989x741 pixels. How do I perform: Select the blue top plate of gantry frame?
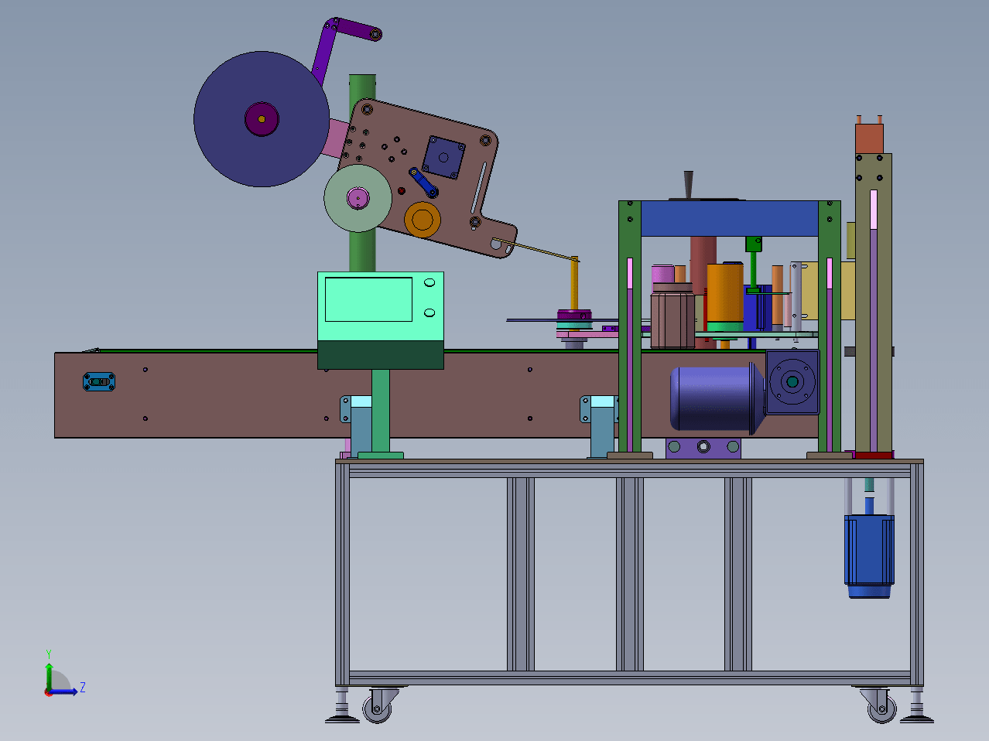(x=730, y=219)
